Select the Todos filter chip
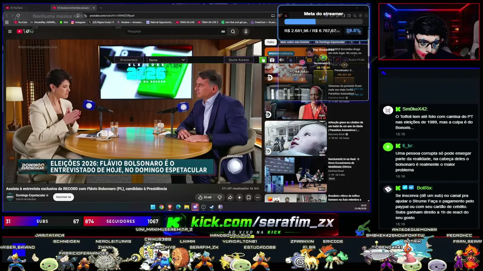483x271 pixels. (271, 42)
